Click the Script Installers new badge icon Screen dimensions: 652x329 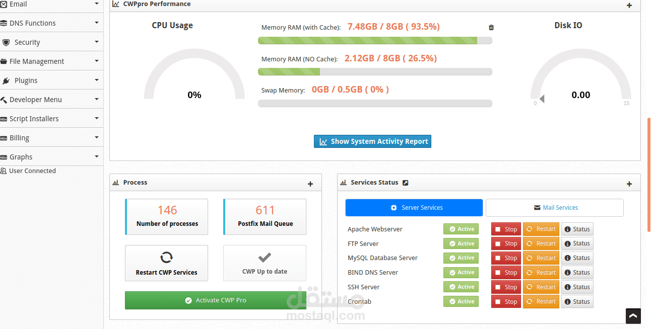click(4, 119)
